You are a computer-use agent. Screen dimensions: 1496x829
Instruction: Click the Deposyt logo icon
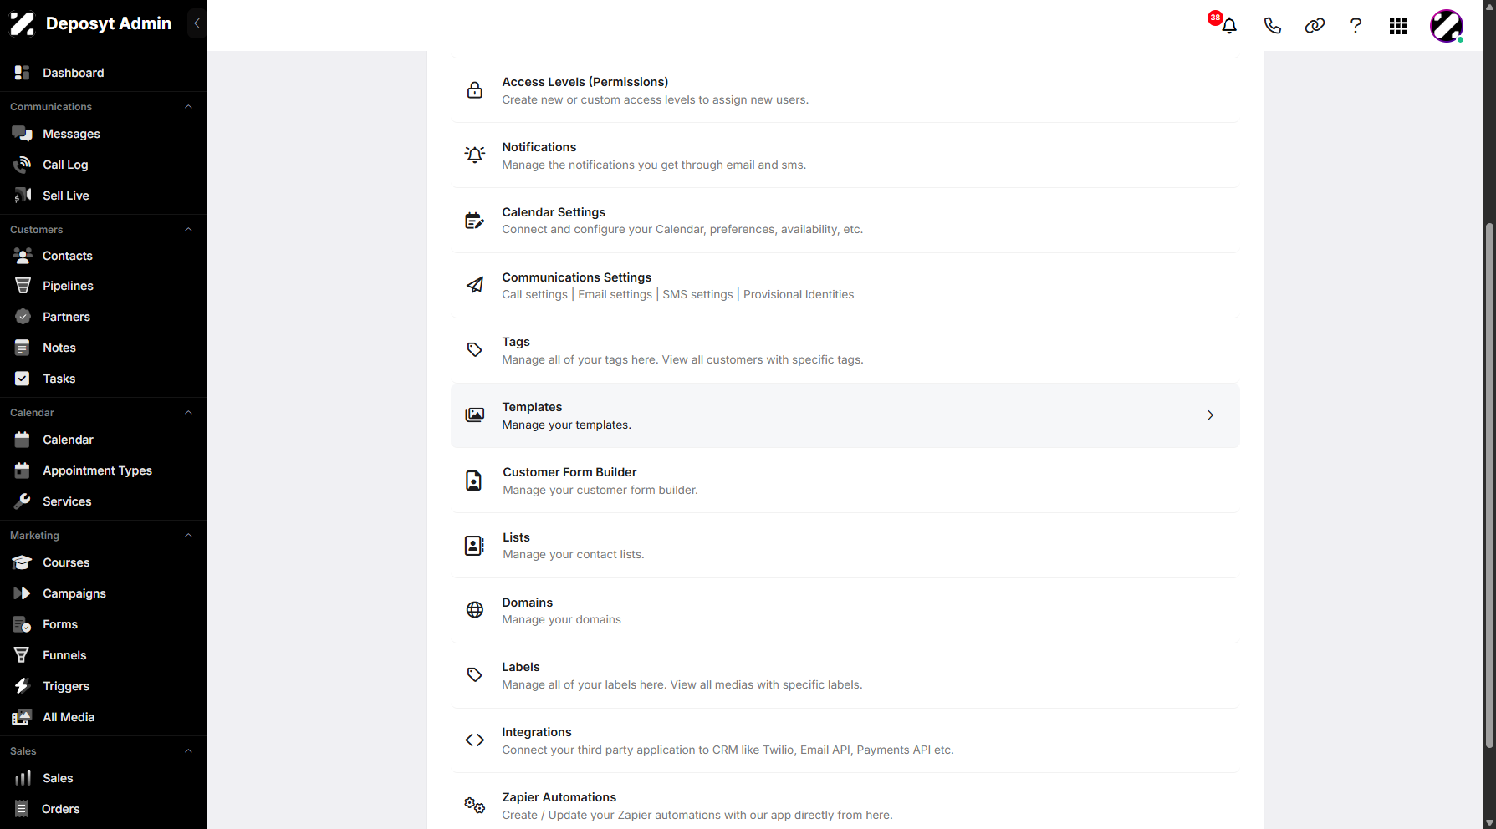click(22, 23)
